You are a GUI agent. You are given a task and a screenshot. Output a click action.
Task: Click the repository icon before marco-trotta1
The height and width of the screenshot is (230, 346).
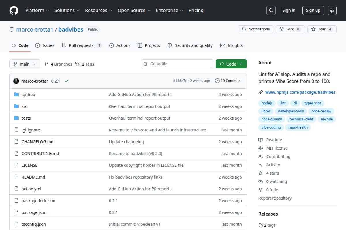(12, 30)
